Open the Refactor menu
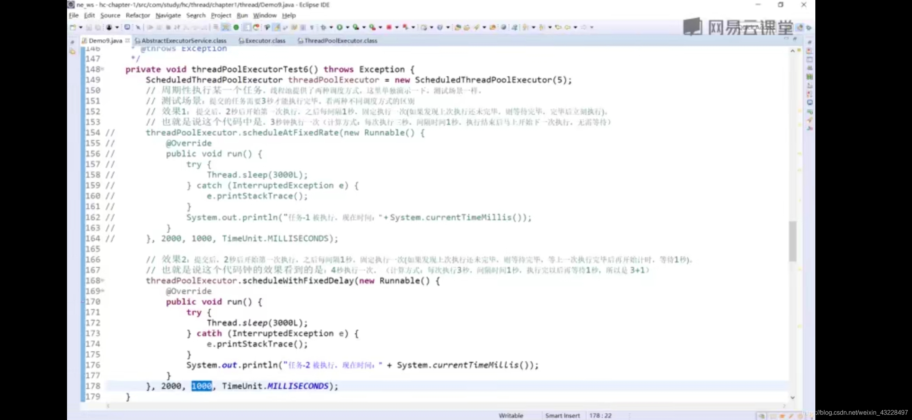Viewport: 912px width, 420px height. coord(138,16)
